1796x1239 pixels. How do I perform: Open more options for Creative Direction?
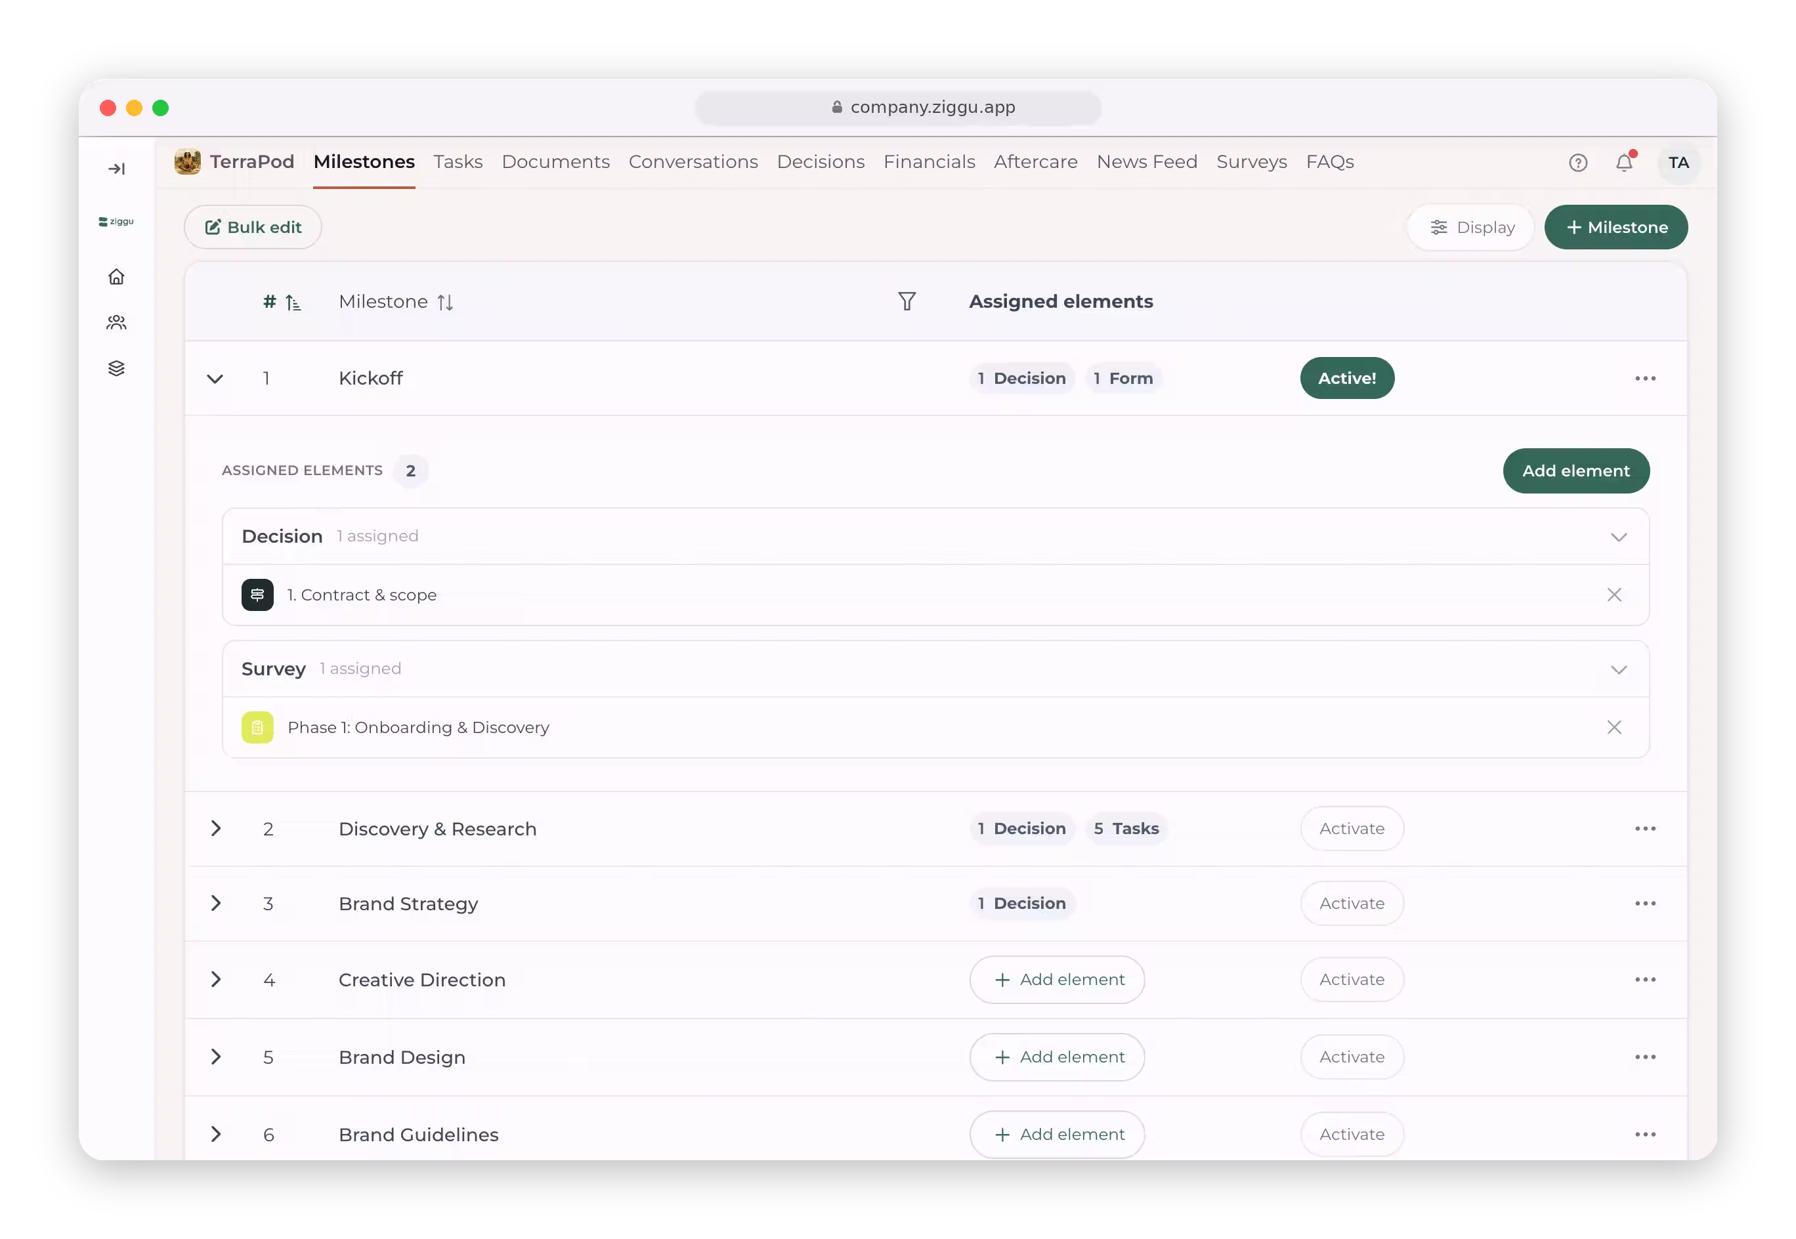1644,980
